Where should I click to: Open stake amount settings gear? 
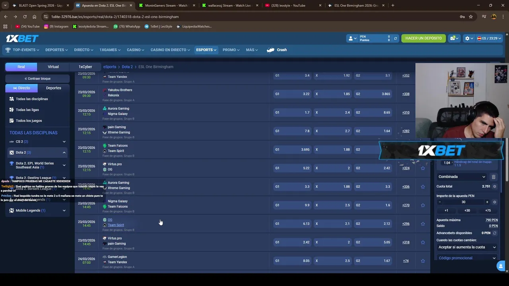tap(495, 202)
